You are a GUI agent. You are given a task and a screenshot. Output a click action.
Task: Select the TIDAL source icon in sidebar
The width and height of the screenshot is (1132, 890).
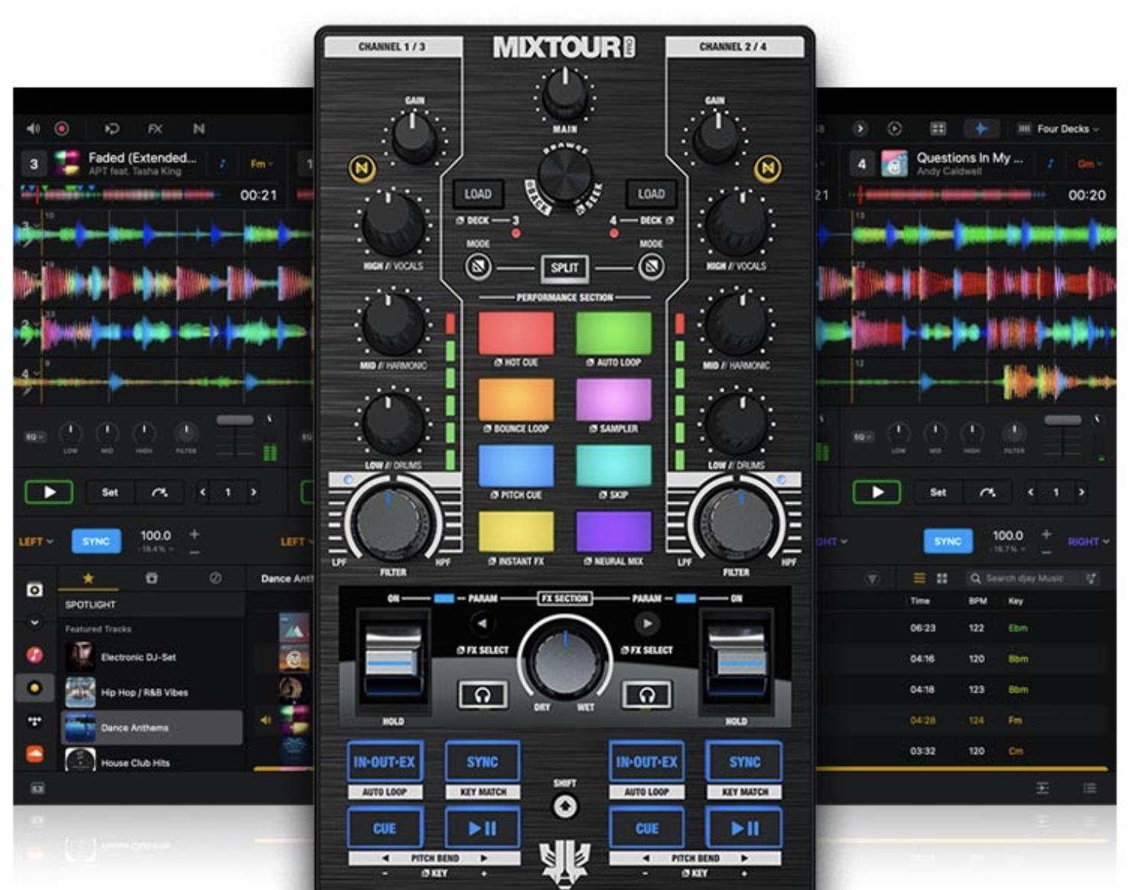tap(34, 720)
